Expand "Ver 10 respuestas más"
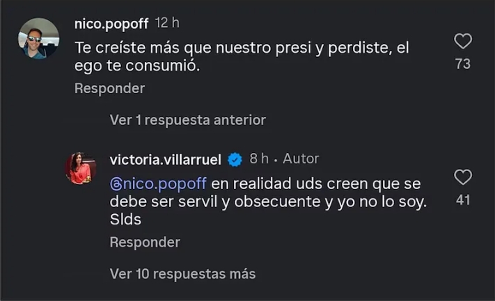The height and width of the screenshot is (301, 495). (x=182, y=274)
